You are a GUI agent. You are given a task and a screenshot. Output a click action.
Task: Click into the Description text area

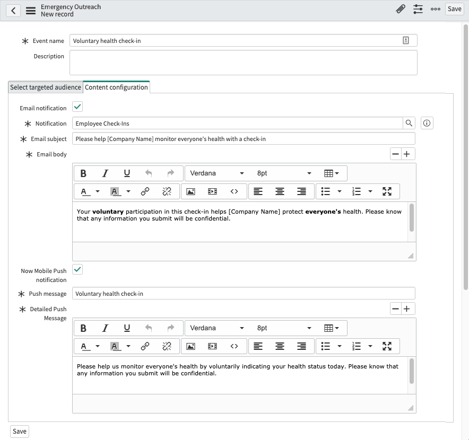coord(243,63)
